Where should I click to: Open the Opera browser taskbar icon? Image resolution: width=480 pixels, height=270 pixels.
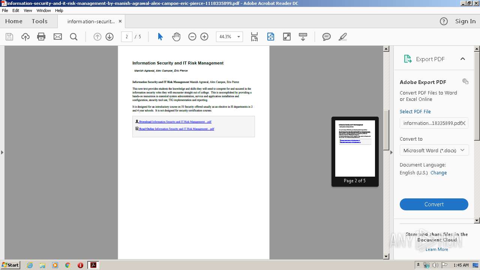click(80, 265)
